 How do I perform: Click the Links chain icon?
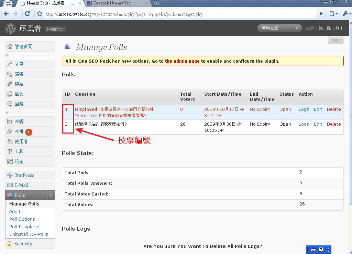point(10,84)
